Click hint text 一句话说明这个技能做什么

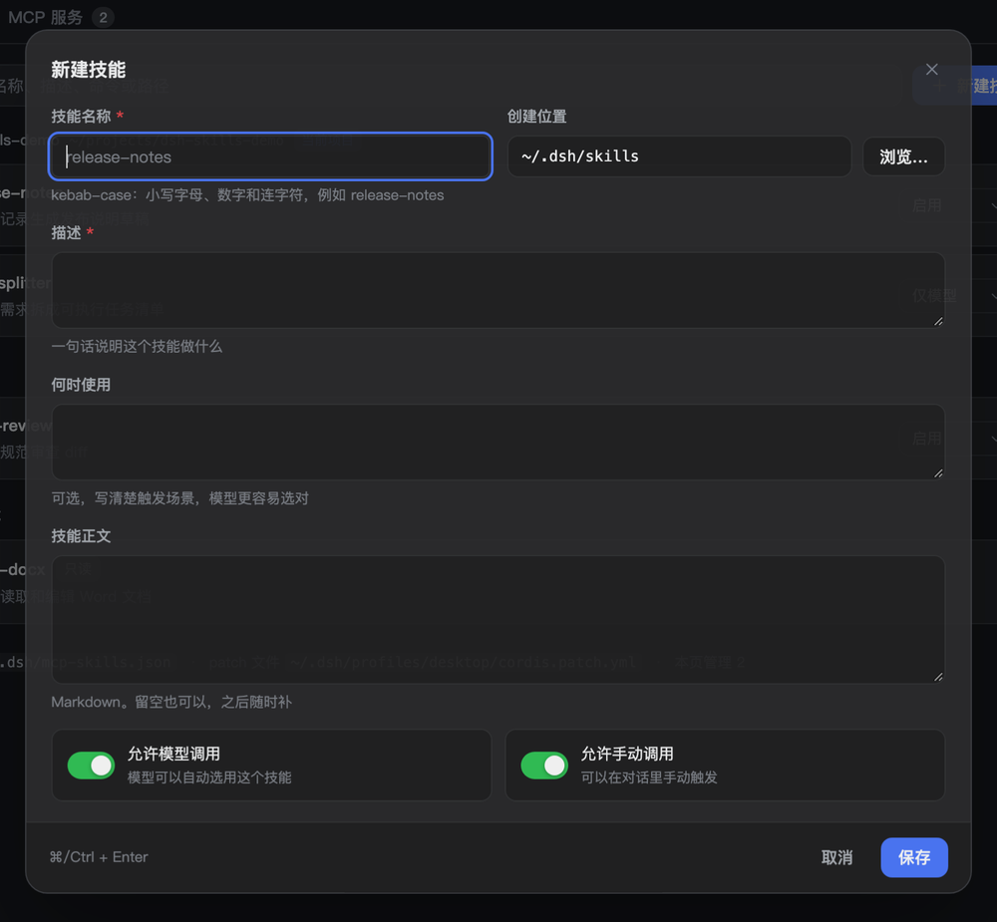tap(137, 347)
